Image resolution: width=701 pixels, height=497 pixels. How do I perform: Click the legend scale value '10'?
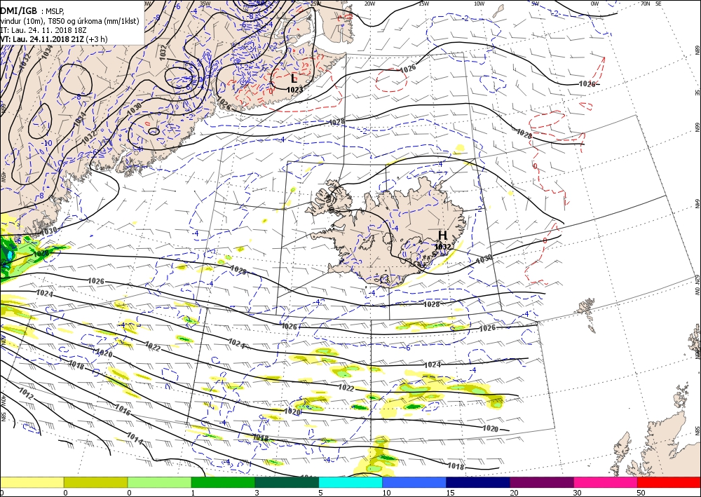click(x=386, y=493)
